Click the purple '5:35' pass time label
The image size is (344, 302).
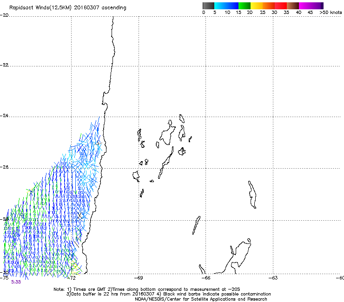[x=16, y=282]
